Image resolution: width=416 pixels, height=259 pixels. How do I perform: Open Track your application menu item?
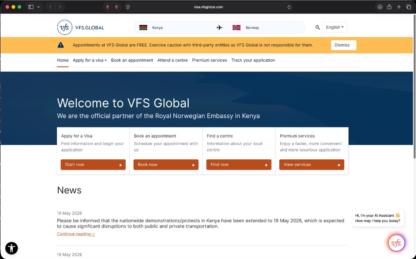pos(253,60)
